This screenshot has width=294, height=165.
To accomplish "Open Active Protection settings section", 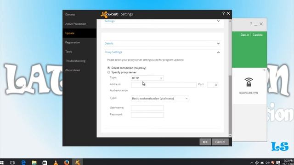I will pyautogui.click(x=75, y=24).
